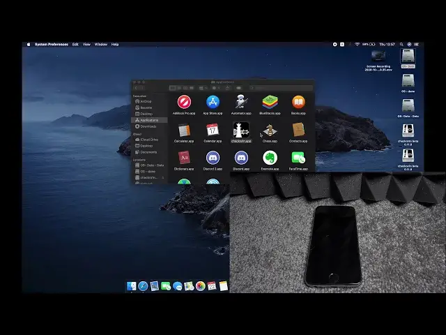Open Calendar from the Dock
This screenshot has width=446, height=335.
(212, 286)
